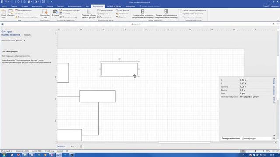Click zoom out minus button
This screenshot has height=157, width=280.
pyautogui.click(x=247, y=151)
